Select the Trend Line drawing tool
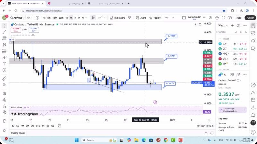The image size is (257, 144). click(x=4, y=32)
